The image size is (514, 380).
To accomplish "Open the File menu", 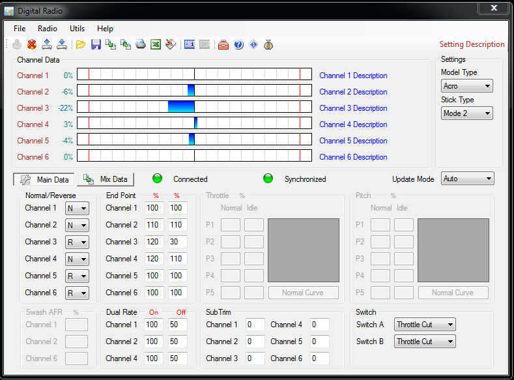I will point(20,29).
